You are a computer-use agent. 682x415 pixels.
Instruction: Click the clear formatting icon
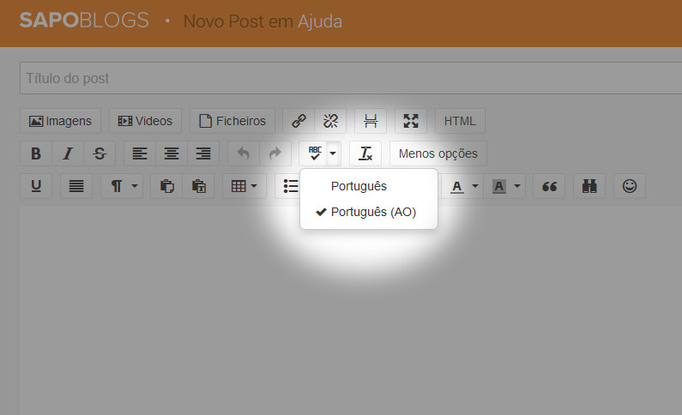(365, 153)
